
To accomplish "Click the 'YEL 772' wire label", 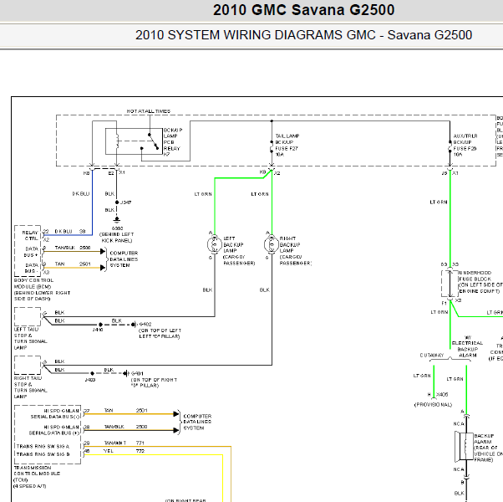I will pyautogui.click(x=124, y=451).
